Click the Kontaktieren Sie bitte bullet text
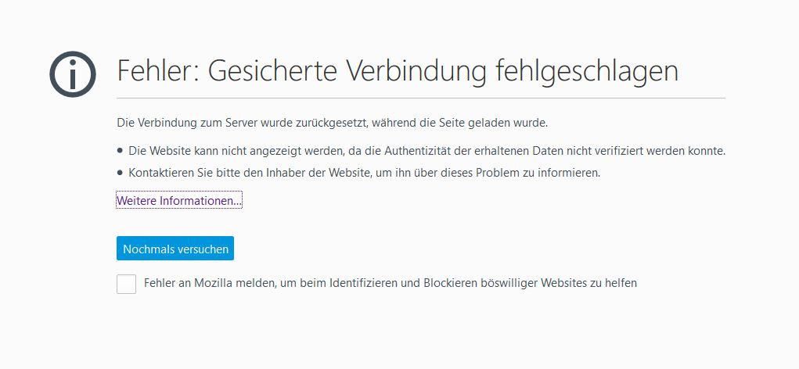The width and height of the screenshot is (799, 369). coord(364,172)
